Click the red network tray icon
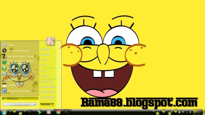205x115 pixels. [187, 112]
